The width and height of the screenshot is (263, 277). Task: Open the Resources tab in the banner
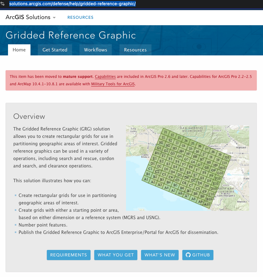[x=136, y=50]
